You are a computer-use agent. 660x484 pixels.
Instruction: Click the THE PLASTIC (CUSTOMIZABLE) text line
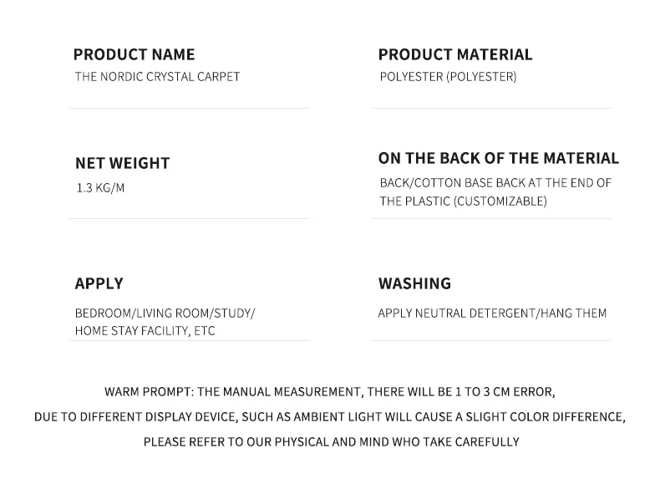(x=463, y=201)
